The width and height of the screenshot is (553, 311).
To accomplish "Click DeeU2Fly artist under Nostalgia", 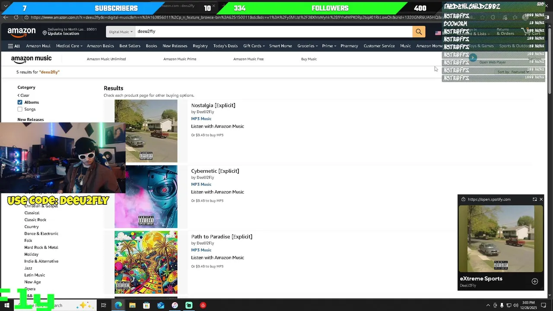I will pos(205,112).
